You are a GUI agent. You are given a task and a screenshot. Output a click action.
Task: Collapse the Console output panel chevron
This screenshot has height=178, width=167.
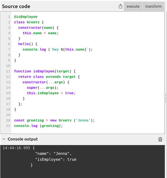point(4,139)
